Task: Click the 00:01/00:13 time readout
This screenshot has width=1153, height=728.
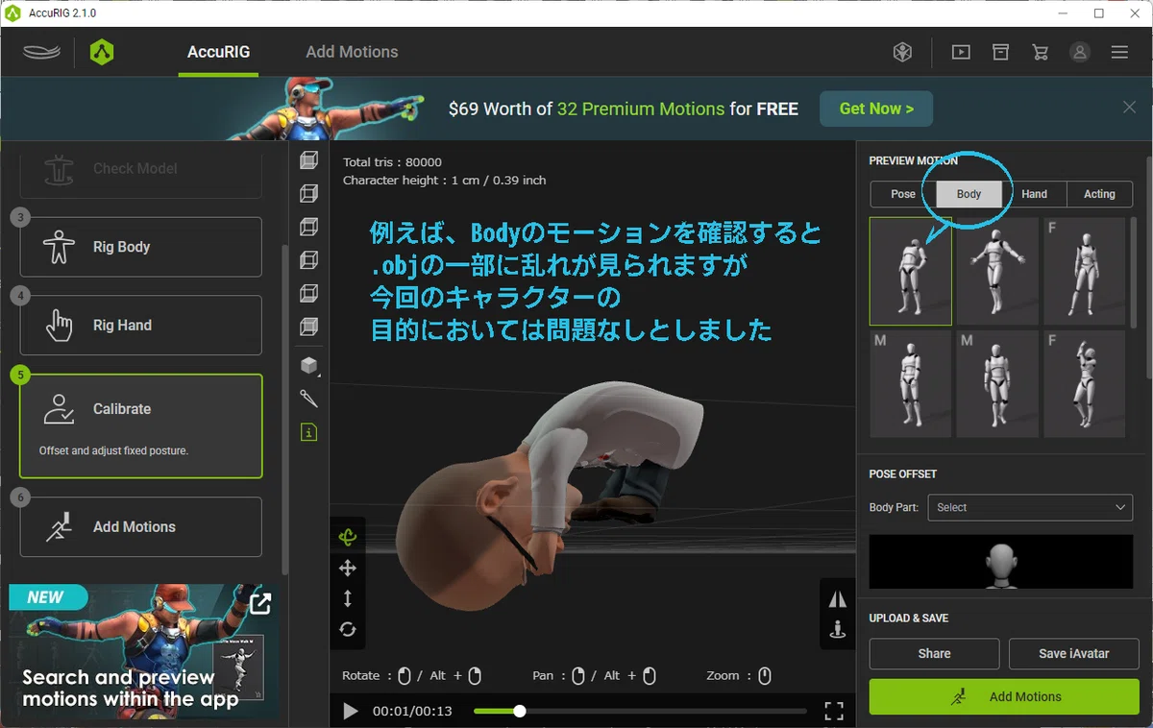Action: (x=412, y=712)
